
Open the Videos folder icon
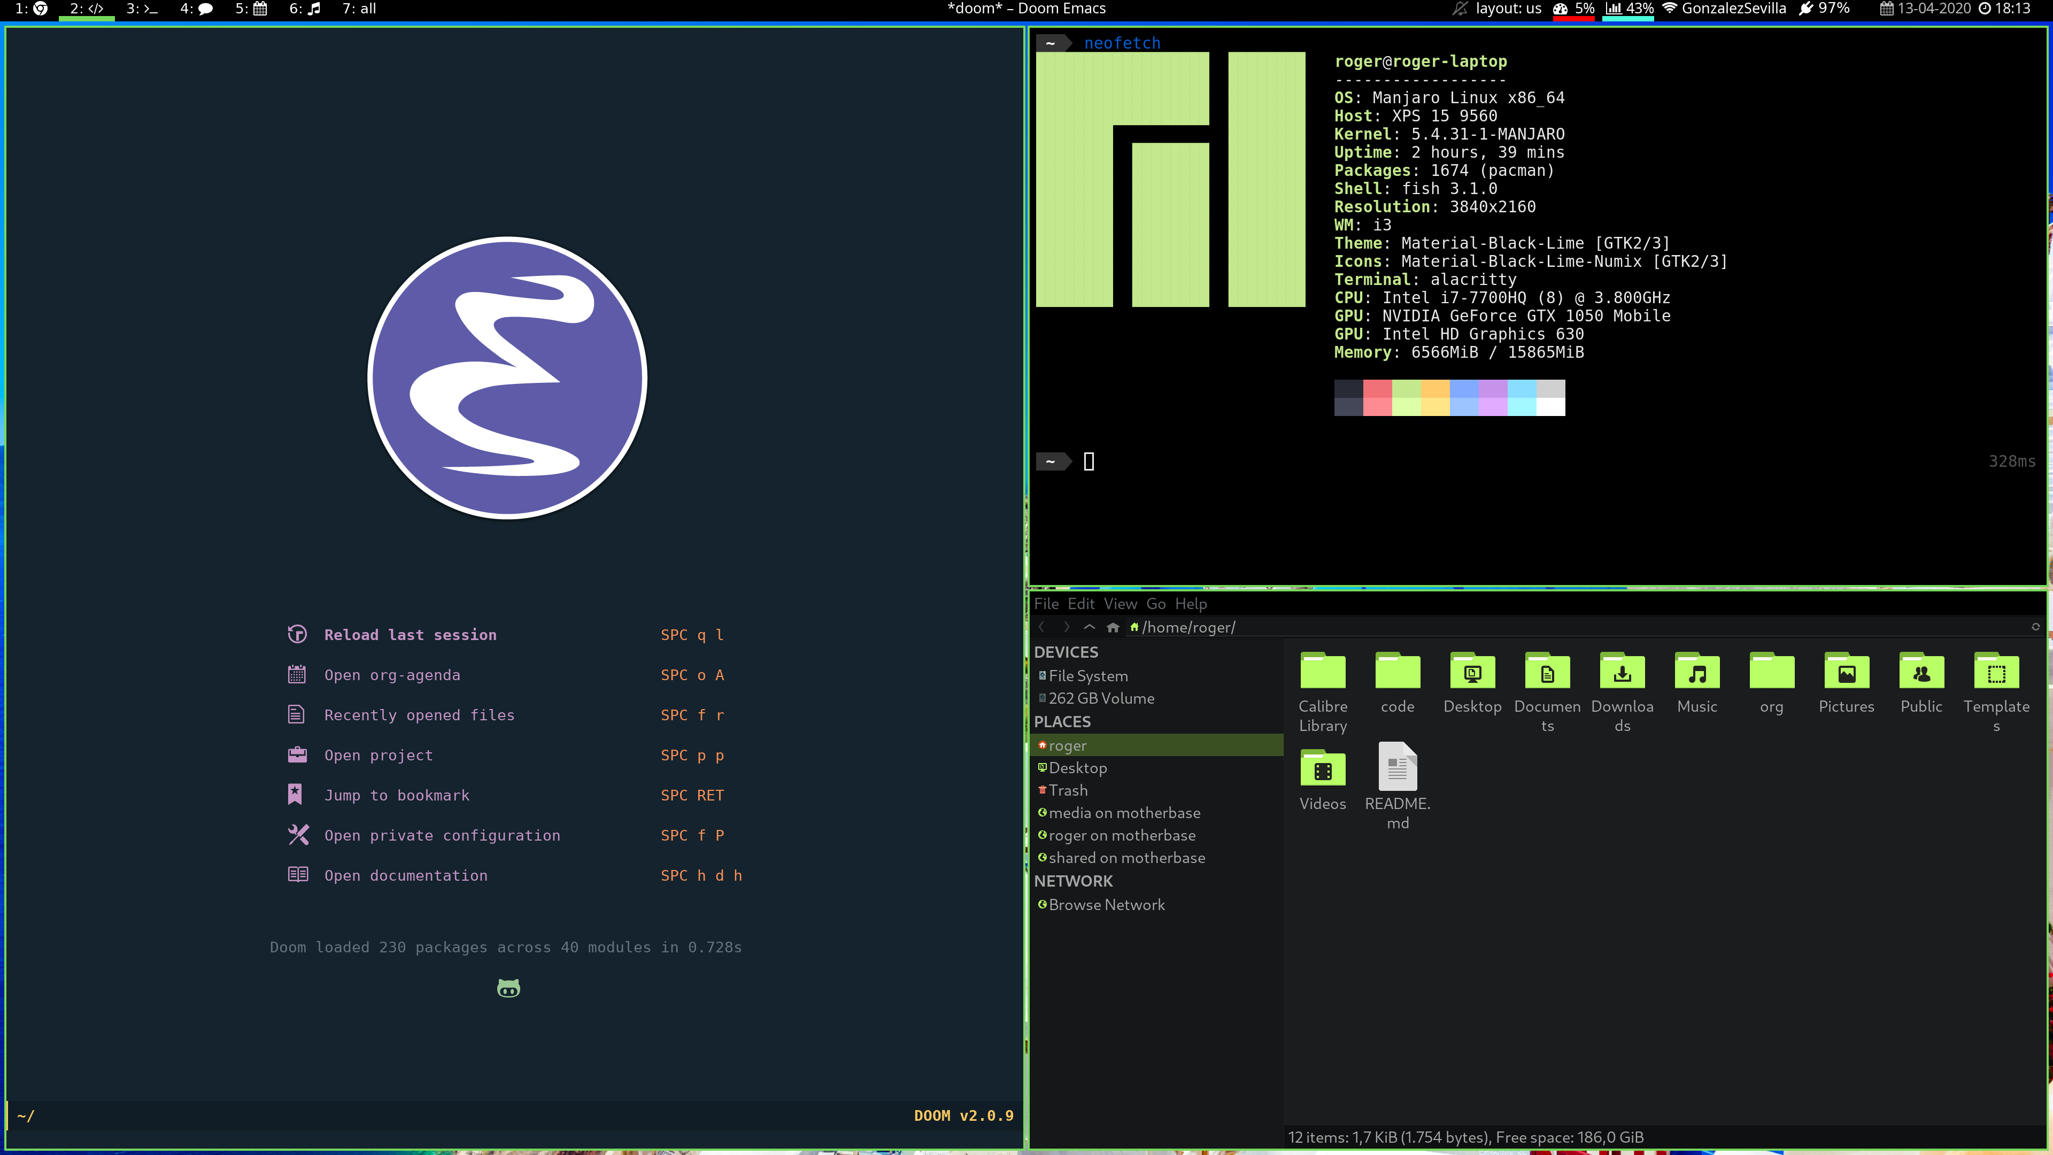1323,768
